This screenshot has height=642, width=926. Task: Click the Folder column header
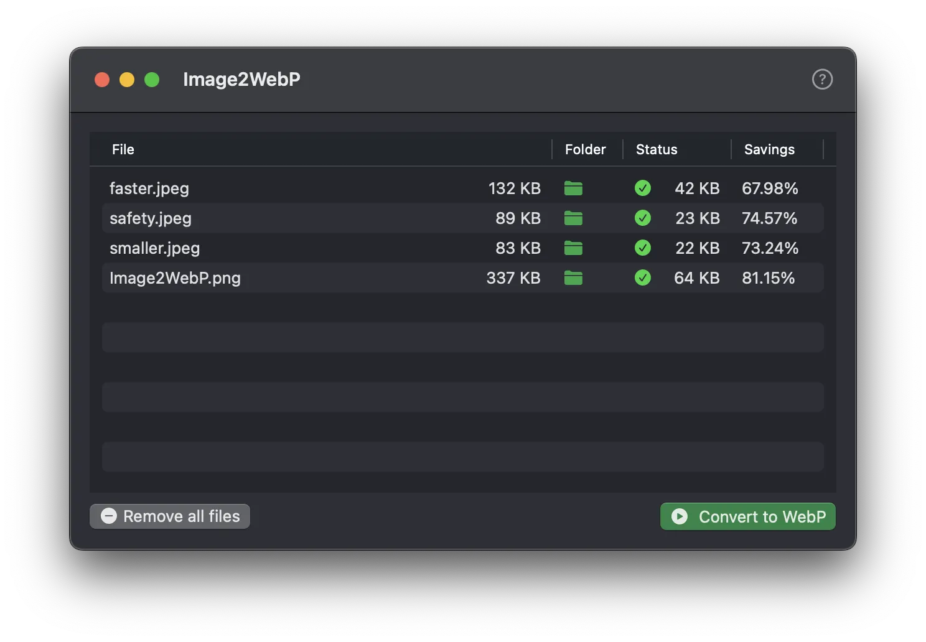point(585,150)
